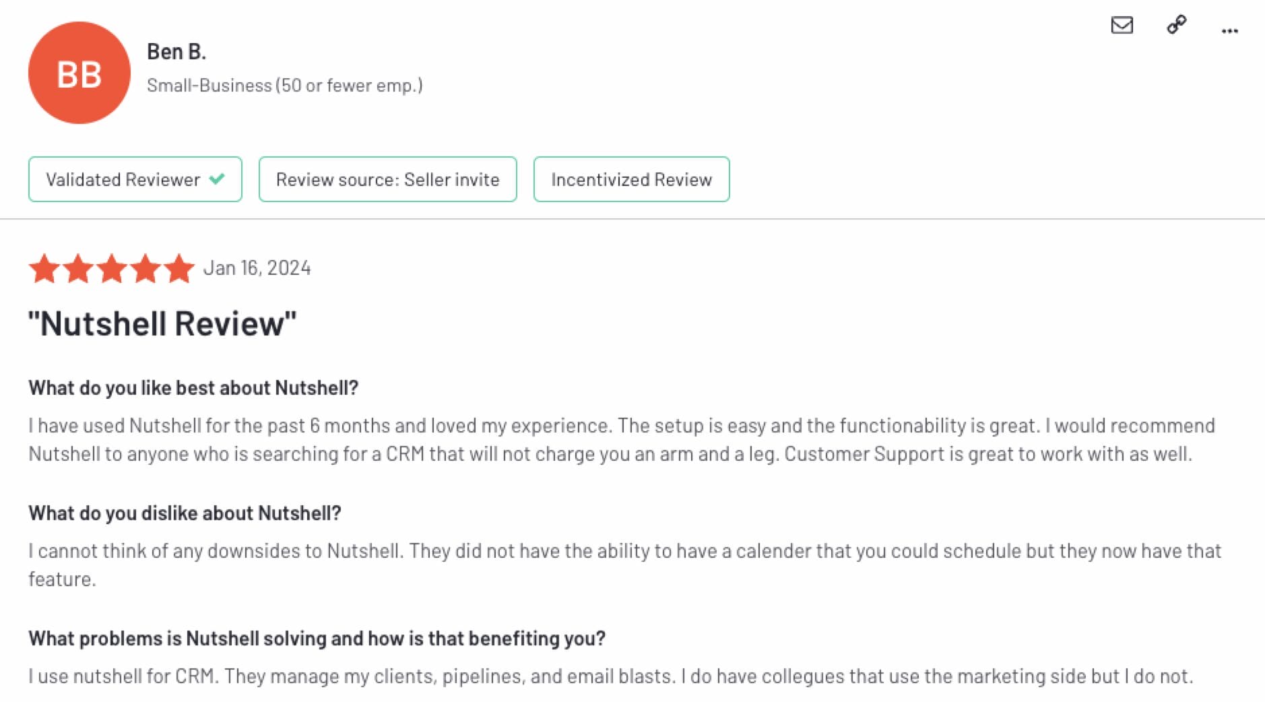
Task: Open the "Nutshell Review" title
Action: tap(162, 323)
